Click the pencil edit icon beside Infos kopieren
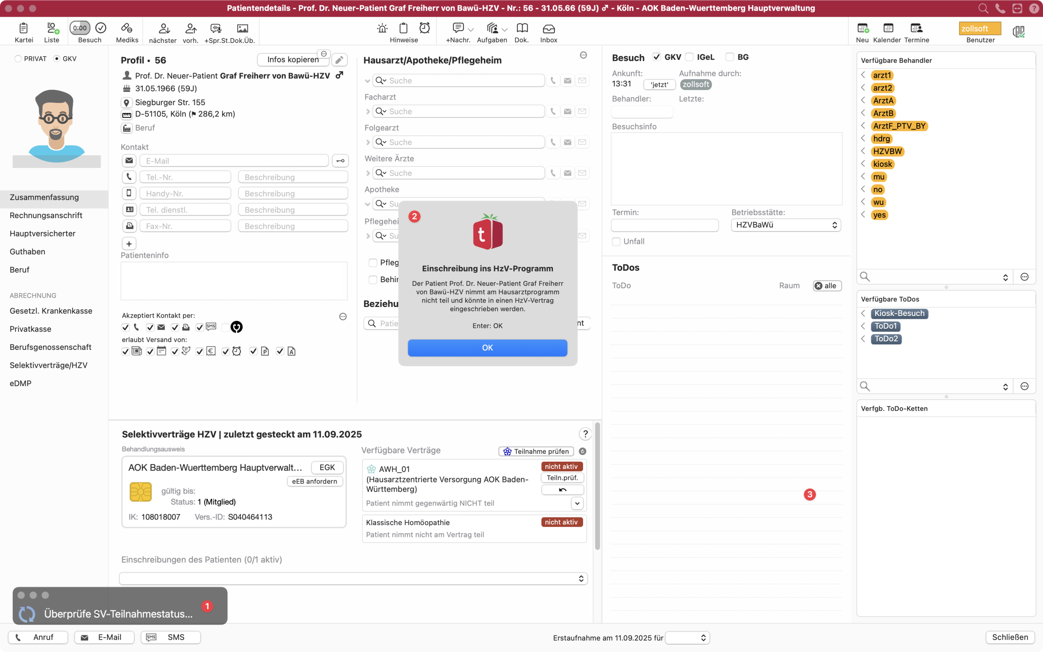1043x652 pixels. pyautogui.click(x=339, y=60)
